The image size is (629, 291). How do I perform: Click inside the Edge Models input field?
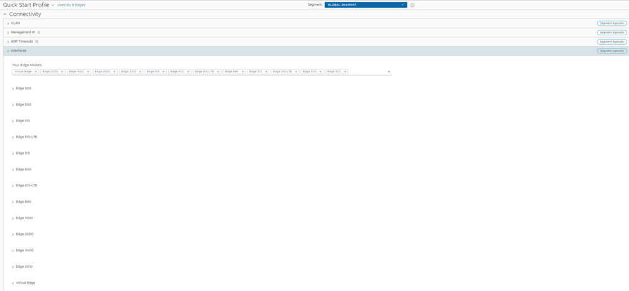pos(368,72)
